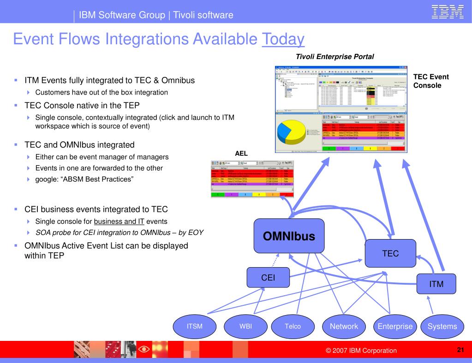
Task: Click the walking person photo in the footer
Action: 129,349
